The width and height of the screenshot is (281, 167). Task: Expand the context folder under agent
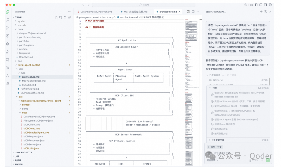click(x=26, y=105)
